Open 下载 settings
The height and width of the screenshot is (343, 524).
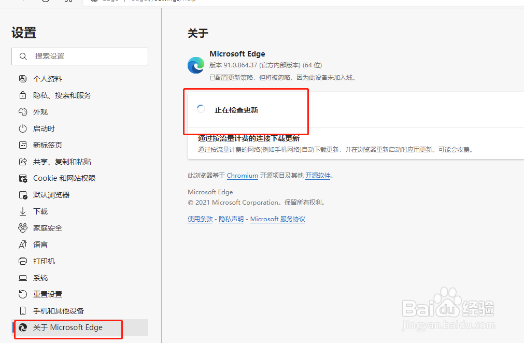[x=80, y=211]
